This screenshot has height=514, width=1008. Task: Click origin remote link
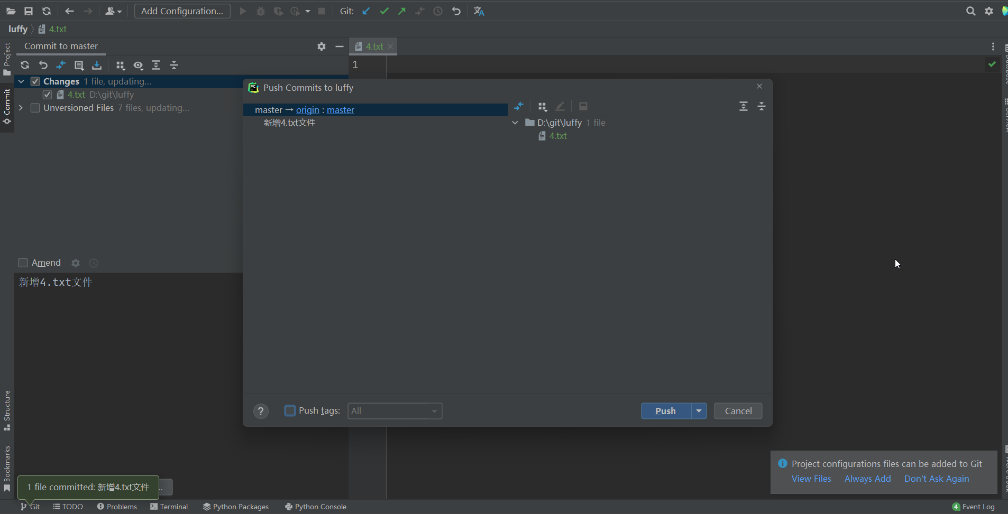308,110
